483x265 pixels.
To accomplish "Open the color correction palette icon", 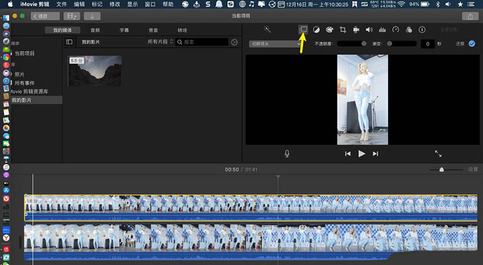I will click(329, 30).
